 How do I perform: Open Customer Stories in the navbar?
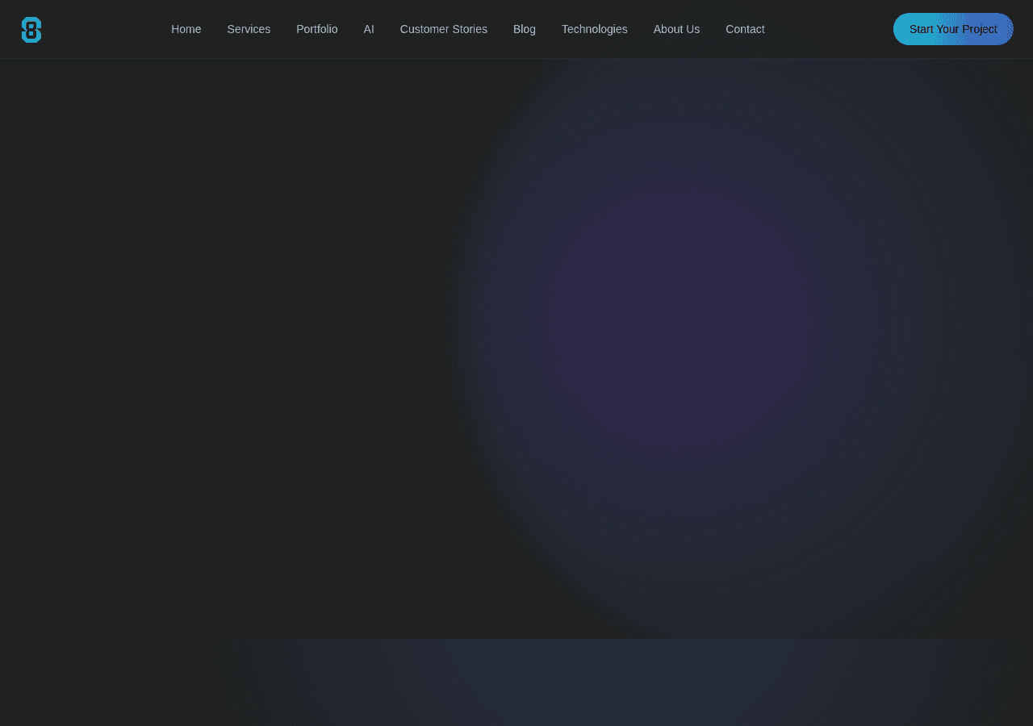pyautogui.click(x=444, y=29)
